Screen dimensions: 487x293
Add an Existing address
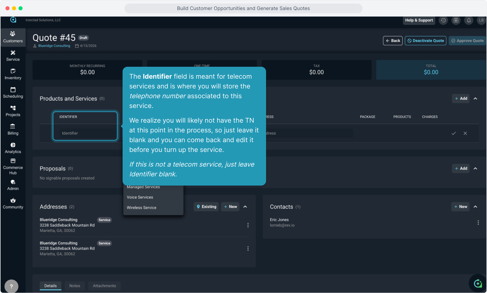(206, 207)
